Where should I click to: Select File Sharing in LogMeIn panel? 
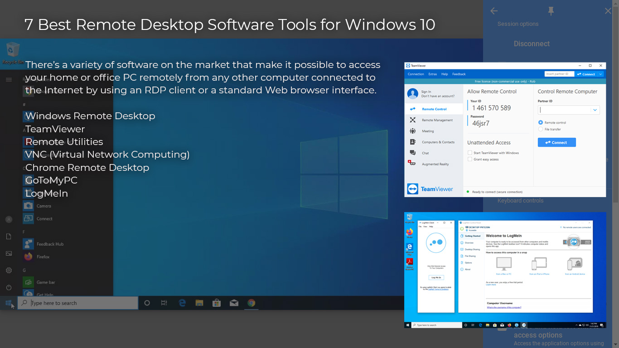(469, 256)
